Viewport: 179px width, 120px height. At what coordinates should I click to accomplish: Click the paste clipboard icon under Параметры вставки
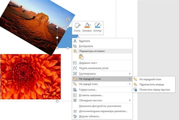tap(81, 57)
